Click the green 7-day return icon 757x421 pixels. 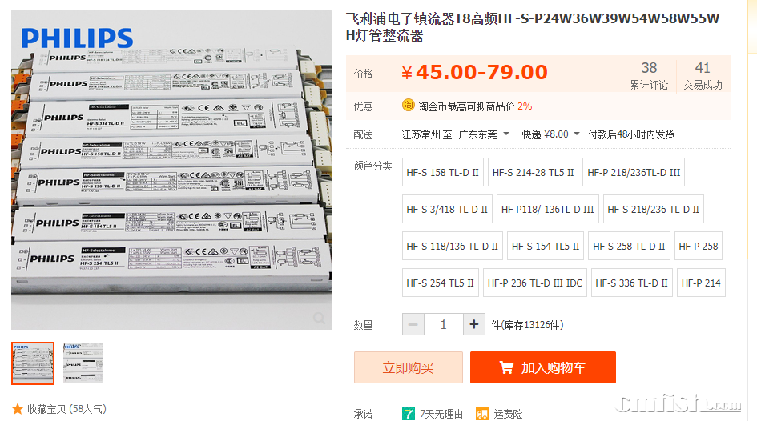[x=408, y=414]
